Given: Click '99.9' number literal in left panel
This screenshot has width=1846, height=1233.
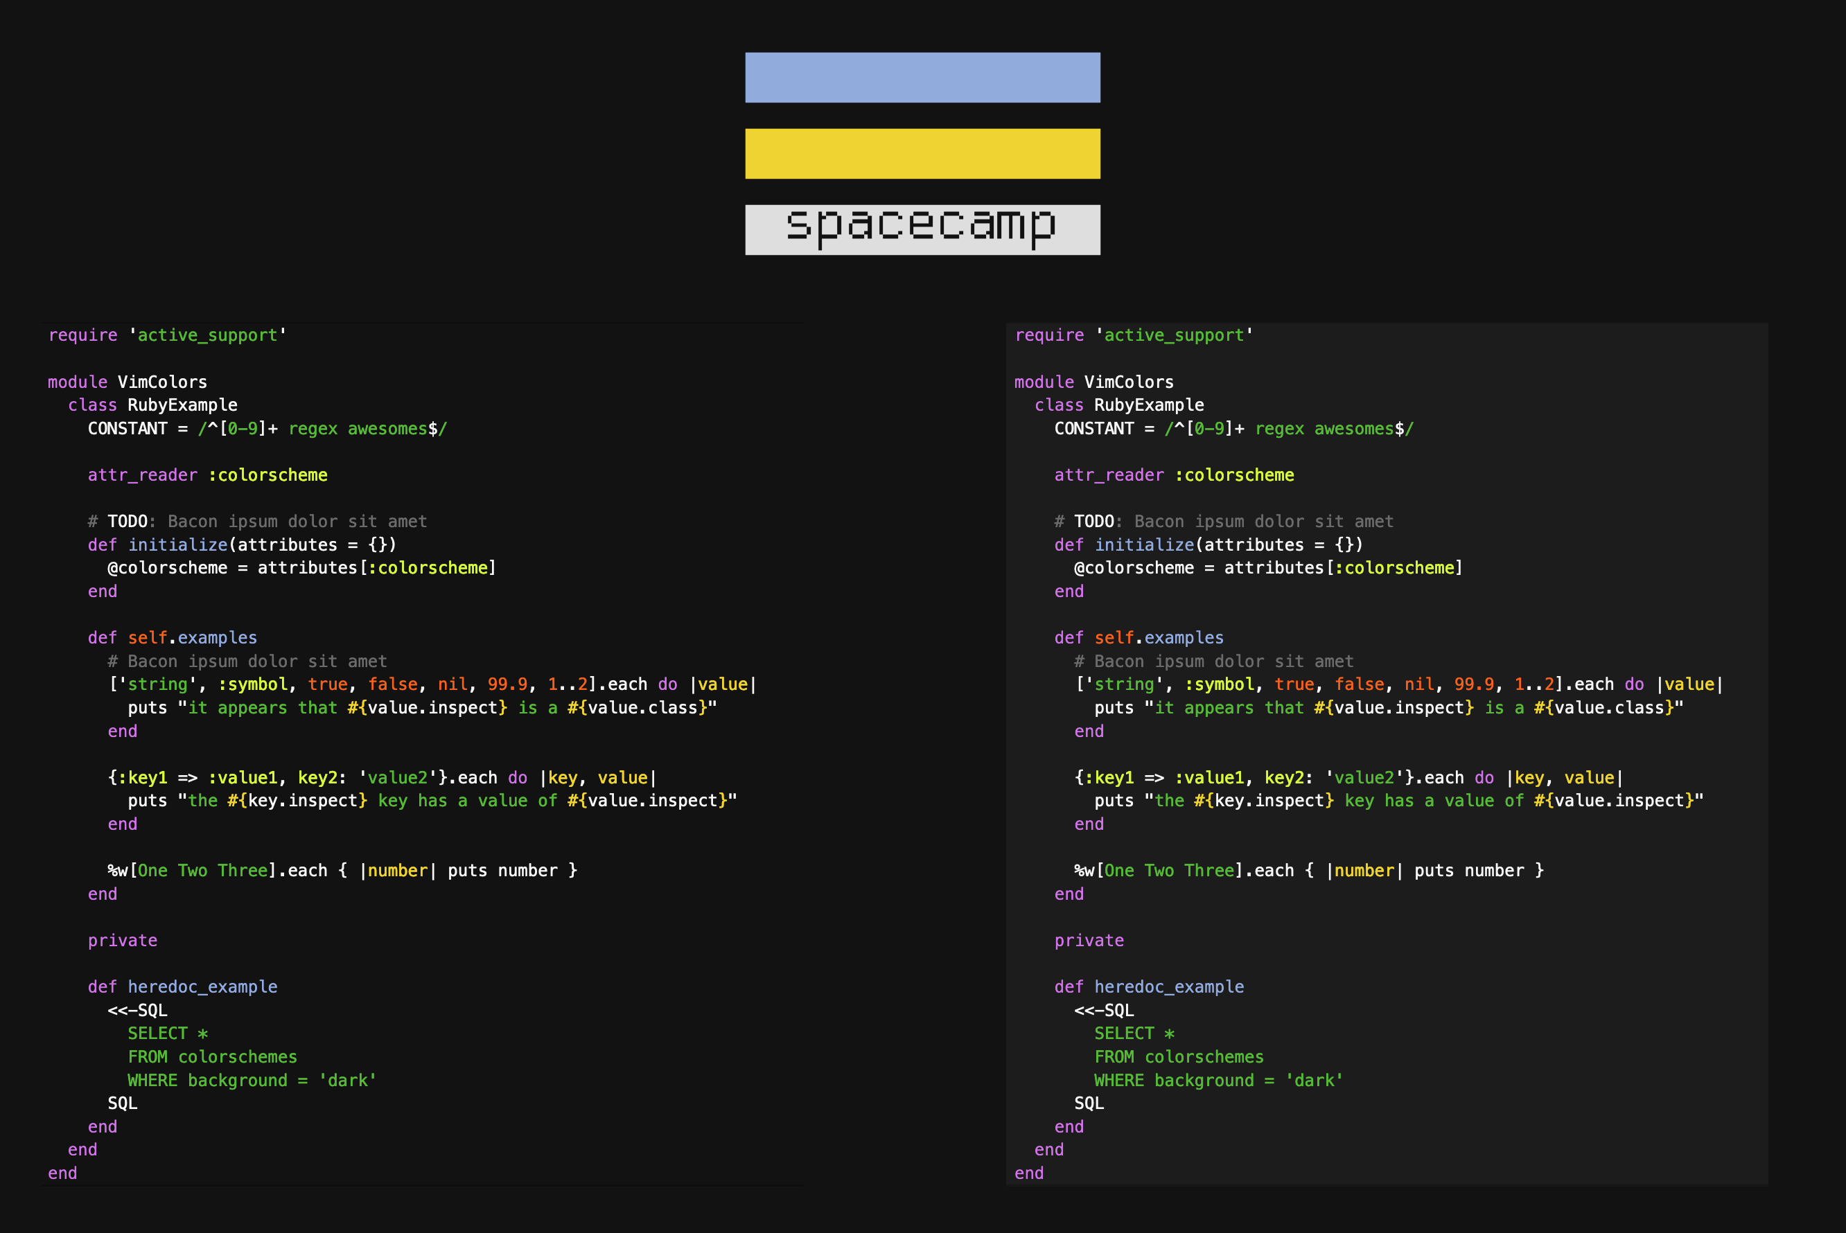Looking at the screenshot, I should point(507,684).
